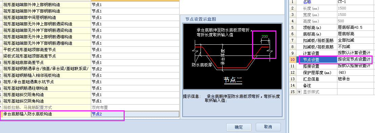Select the 平板式筏形基础顶部高差节点 row
Screen dimensions: 375x133
pyautogui.click(x=90, y=50)
